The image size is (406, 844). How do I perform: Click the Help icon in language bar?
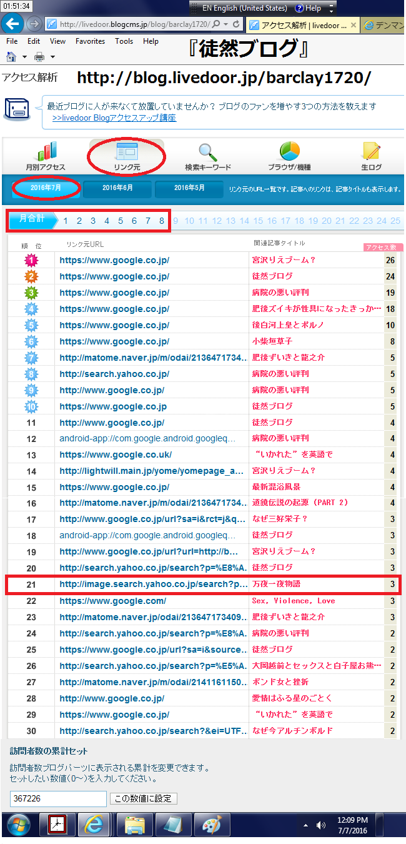click(x=299, y=8)
